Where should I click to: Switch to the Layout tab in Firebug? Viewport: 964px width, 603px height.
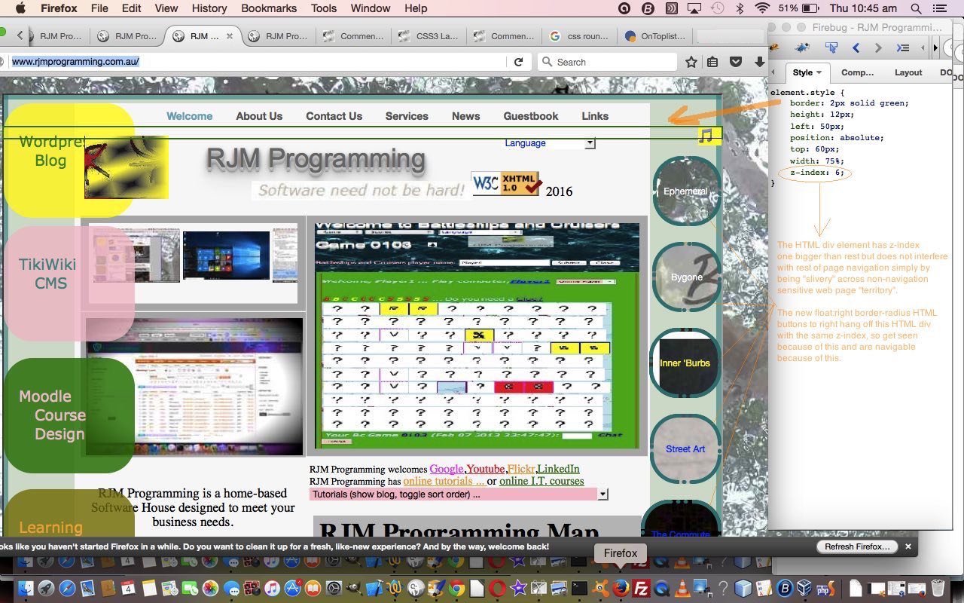pos(908,72)
